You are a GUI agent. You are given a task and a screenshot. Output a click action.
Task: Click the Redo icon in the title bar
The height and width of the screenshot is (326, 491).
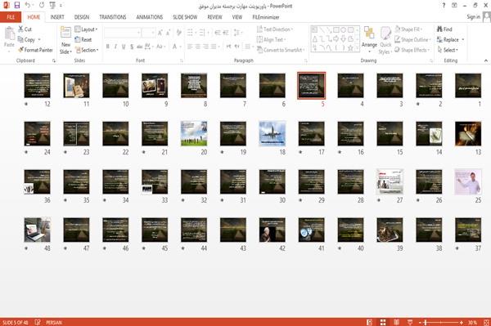(x=42, y=5)
